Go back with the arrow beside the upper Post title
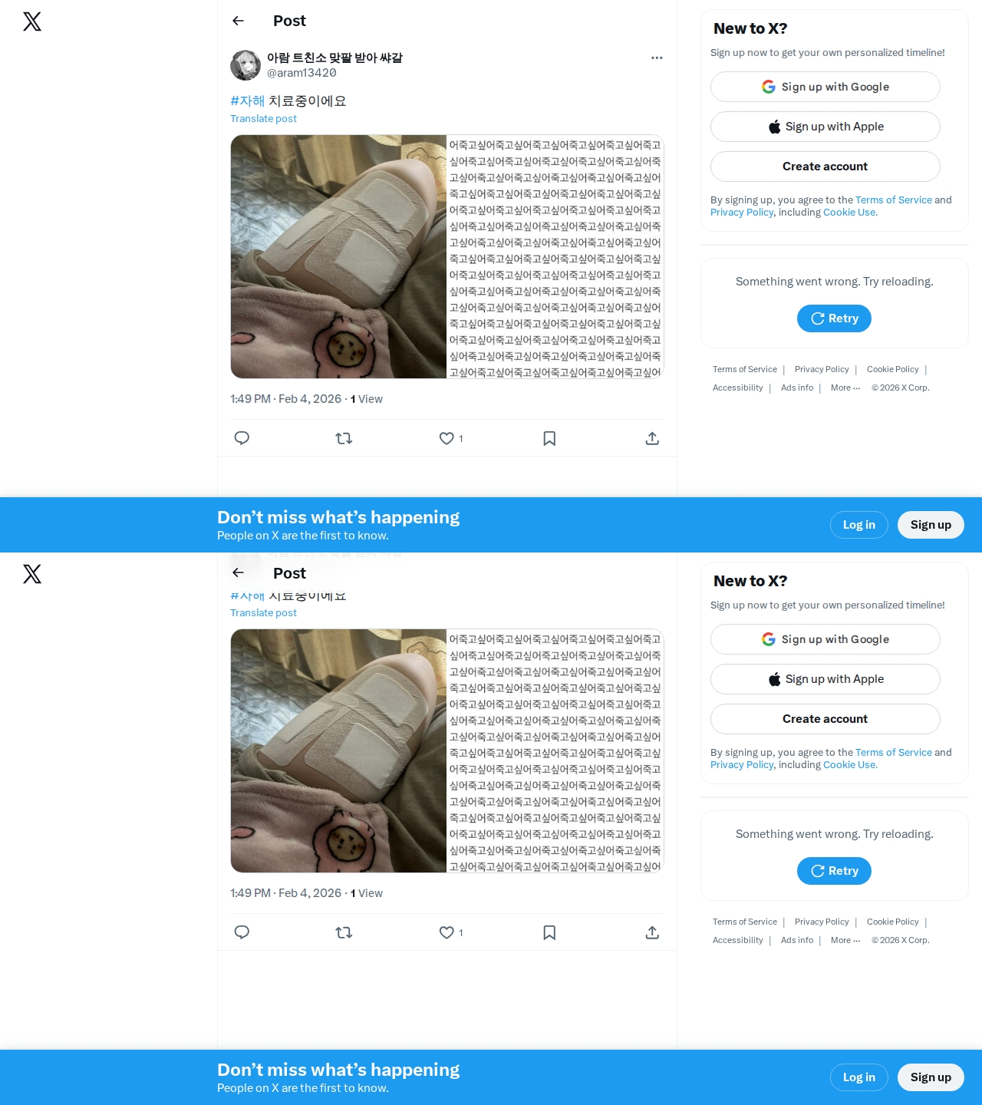 coord(238,21)
